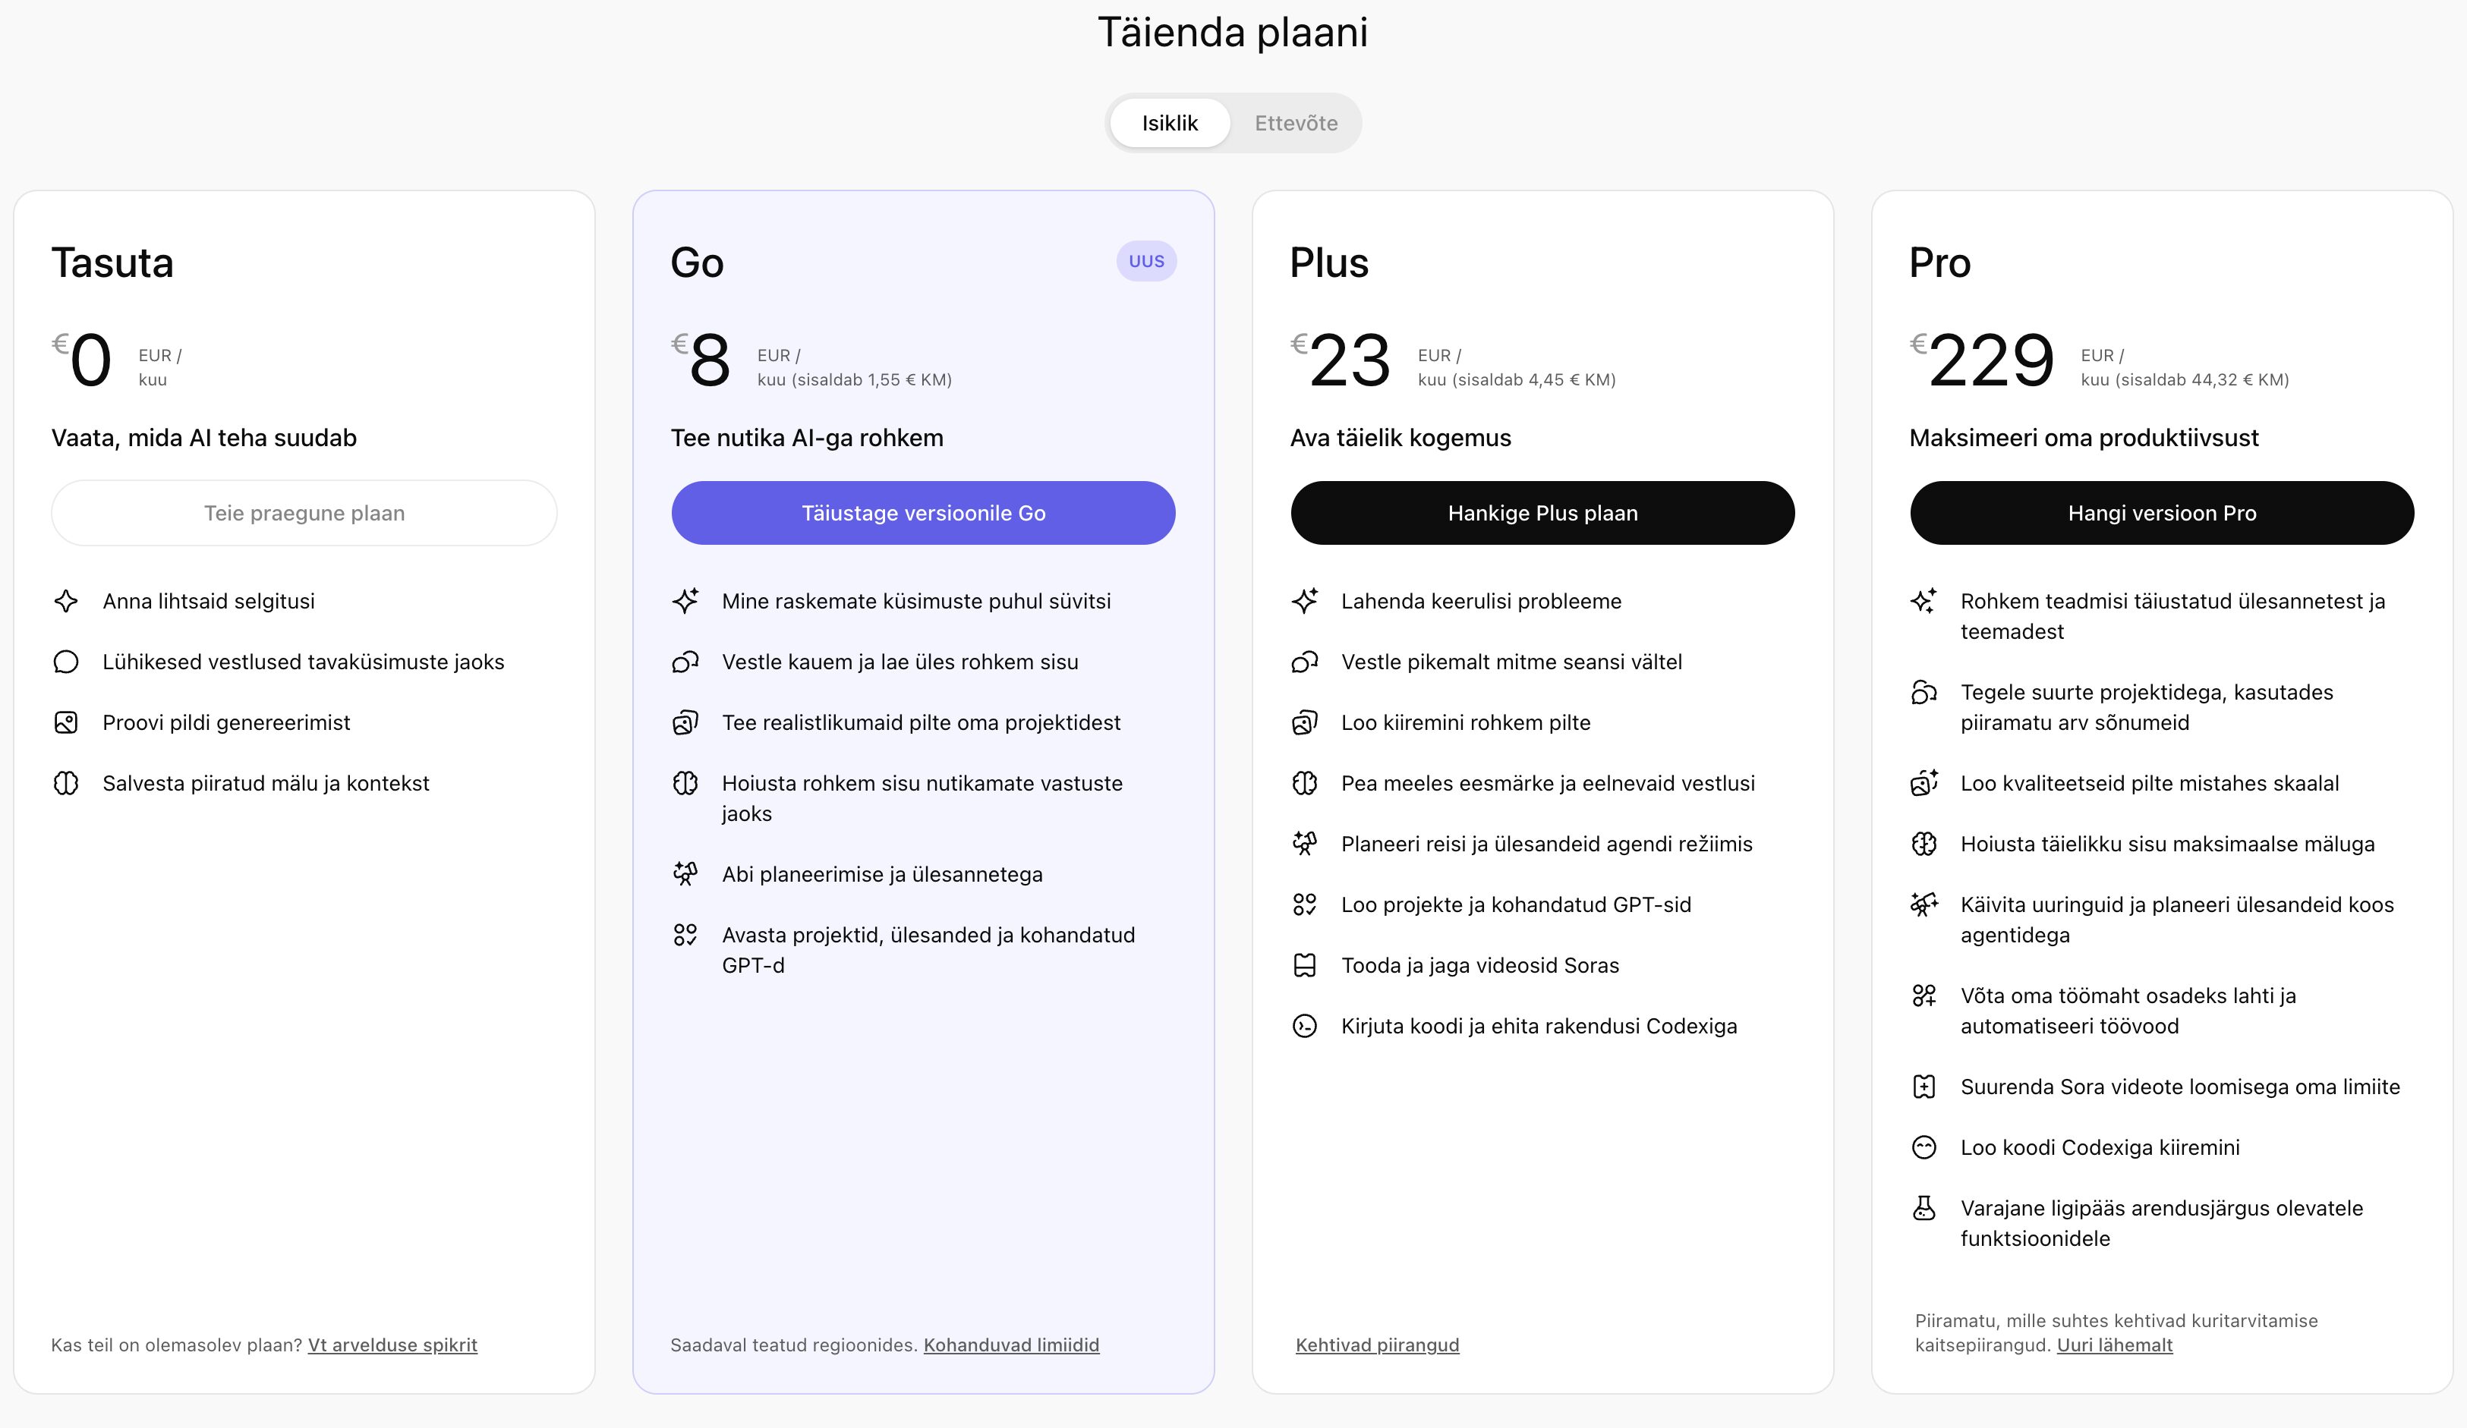Viewport: 2467px width, 1428px height.
Task: Click the Teie praegune plaan button
Action: pos(304,513)
